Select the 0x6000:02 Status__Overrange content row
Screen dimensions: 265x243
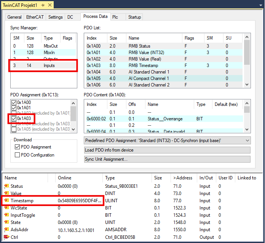point(164,119)
